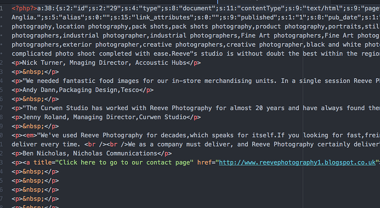Click the vertical wrap guide ruler line
Viewport: 380px width, 208px height.
click(303, 104)
